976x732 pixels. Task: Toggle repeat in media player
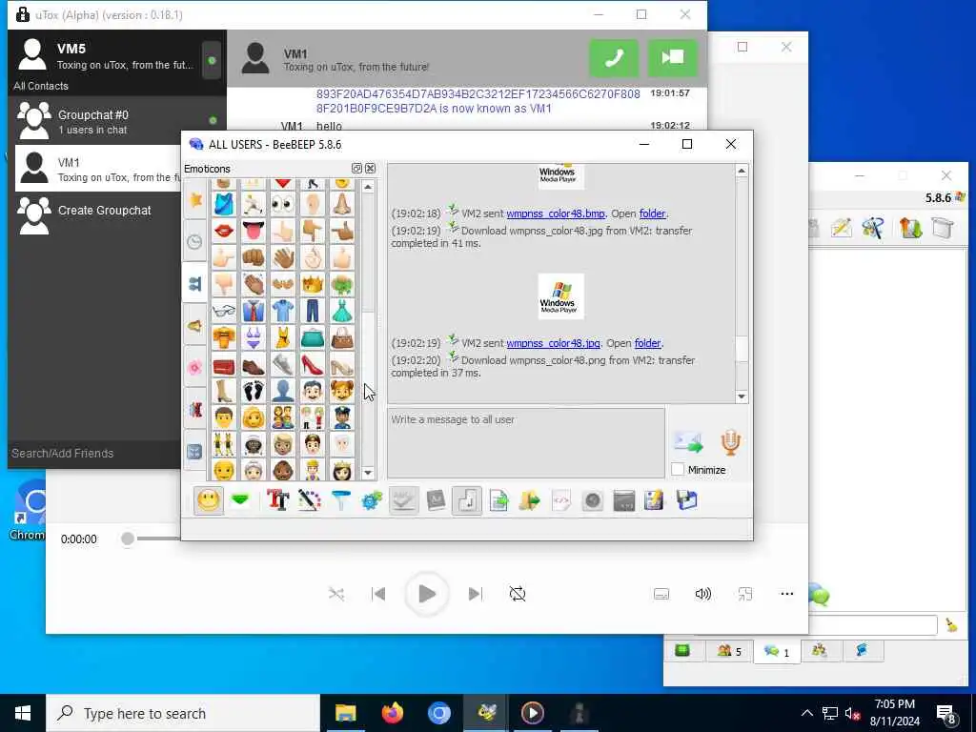(518, 594)
